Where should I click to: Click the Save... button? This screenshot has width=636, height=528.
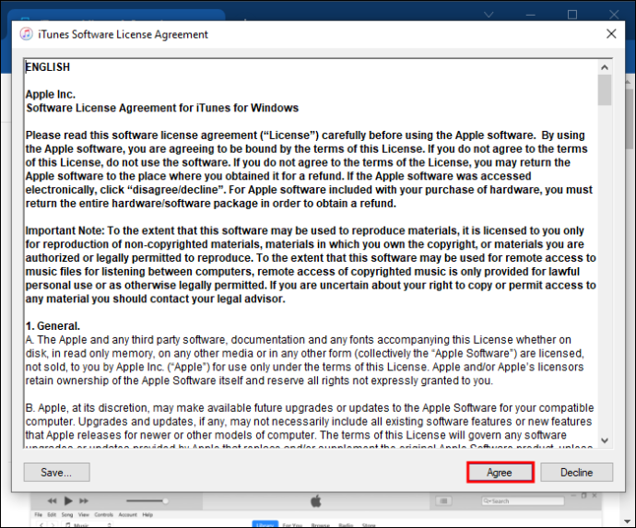click(56, 473)
